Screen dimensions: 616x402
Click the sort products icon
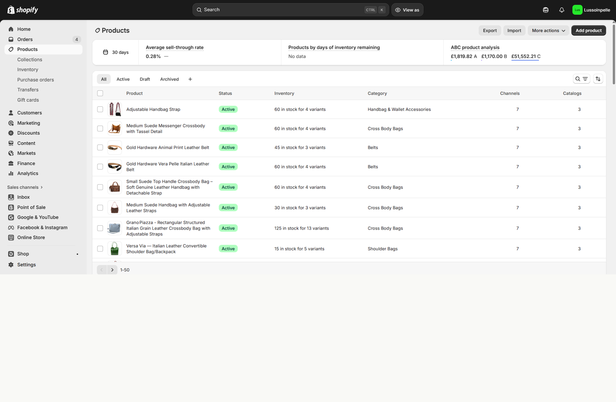click(x=598, y=79)
